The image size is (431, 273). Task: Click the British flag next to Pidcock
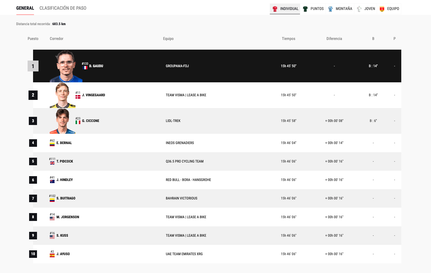[52, 163]
